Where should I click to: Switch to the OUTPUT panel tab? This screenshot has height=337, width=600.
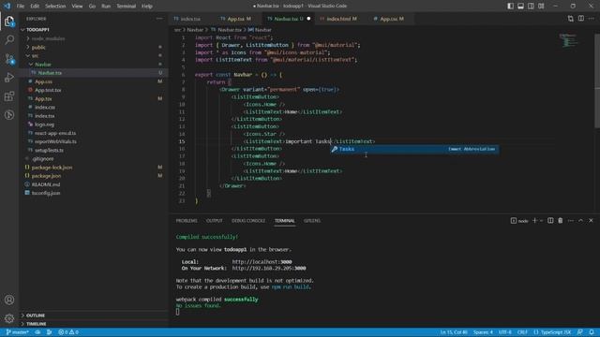tap(215, 221)
